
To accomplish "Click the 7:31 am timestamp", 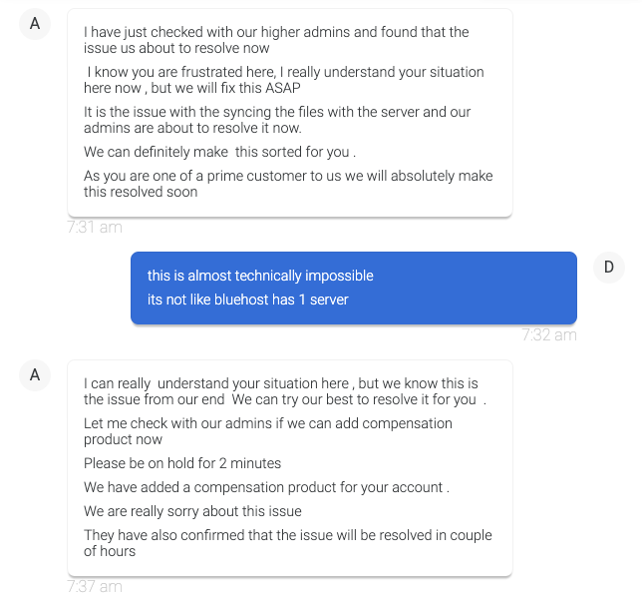I will tap(95, 228).
